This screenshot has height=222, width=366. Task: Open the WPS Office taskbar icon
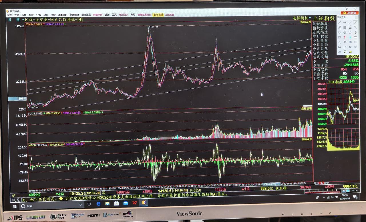134,203
